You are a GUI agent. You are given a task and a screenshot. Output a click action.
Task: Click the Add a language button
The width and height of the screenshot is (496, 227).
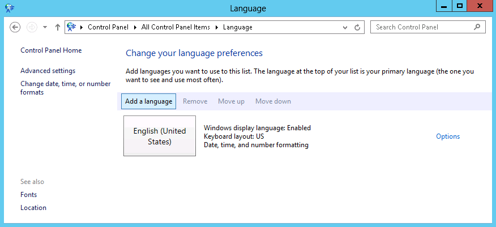pos(148,101)
